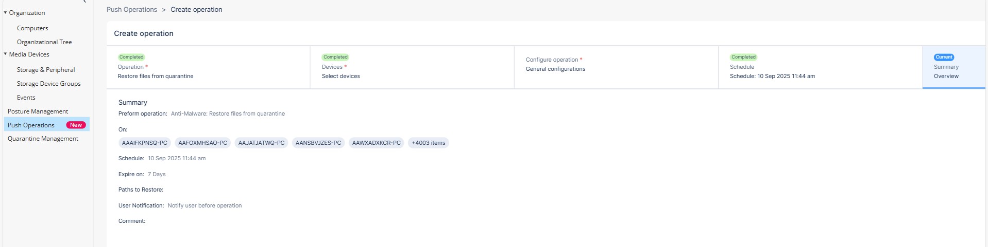The image size is (988, 247).
Task: Open Computers in the sidebar
Action: pyautogui.click(x=32, y=28)
